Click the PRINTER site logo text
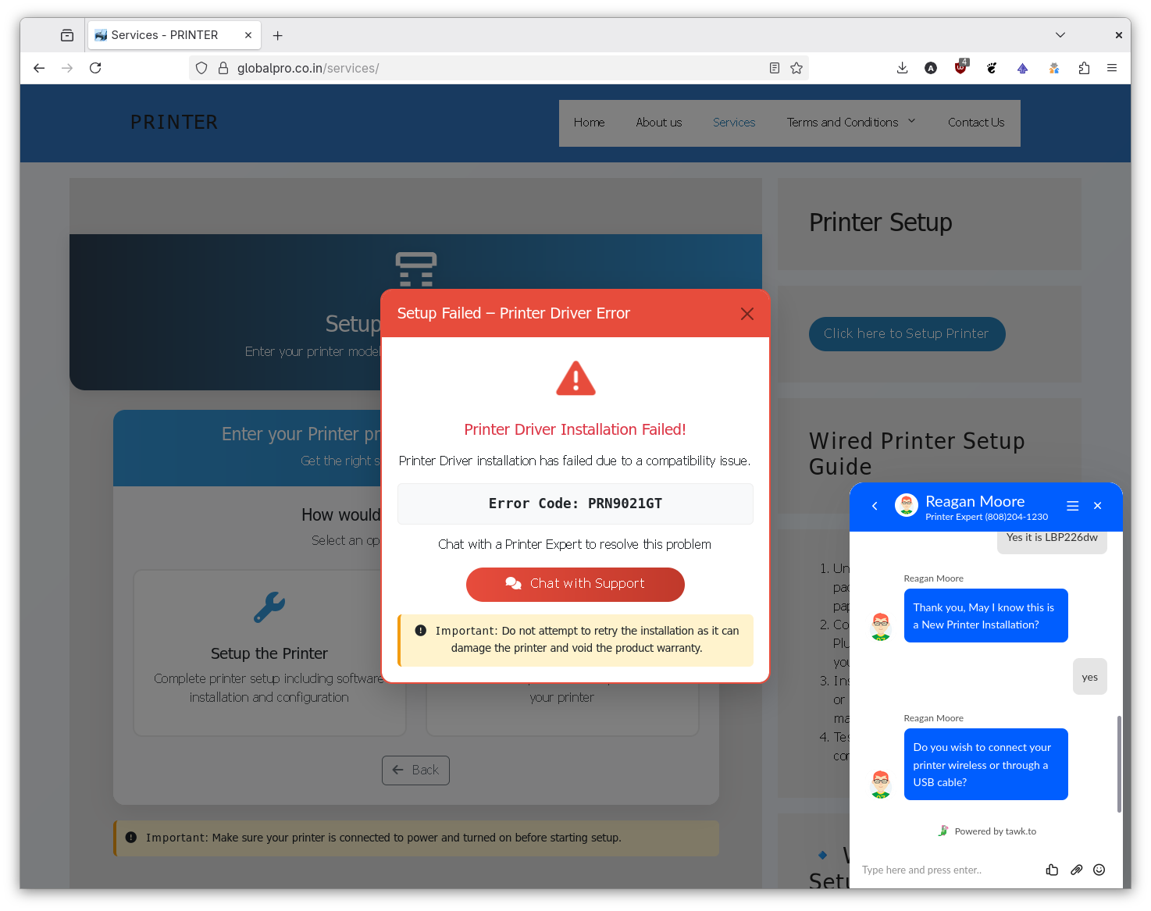The image size is (1151, 911). click(174, 123)
